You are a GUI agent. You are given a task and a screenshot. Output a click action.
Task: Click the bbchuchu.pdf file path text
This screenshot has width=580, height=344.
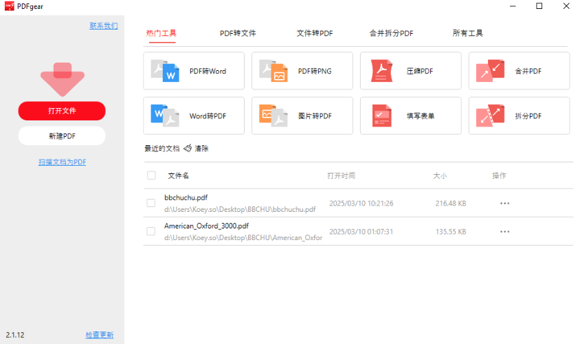(x=240, y=210)
